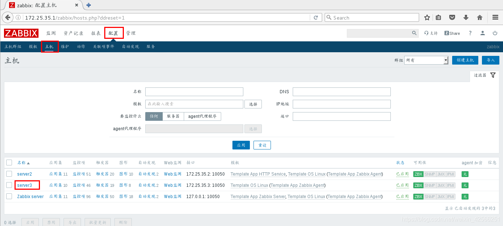
Task: Tick the select-all hosts checkbox in header
Action: click(x=9, y=163)
